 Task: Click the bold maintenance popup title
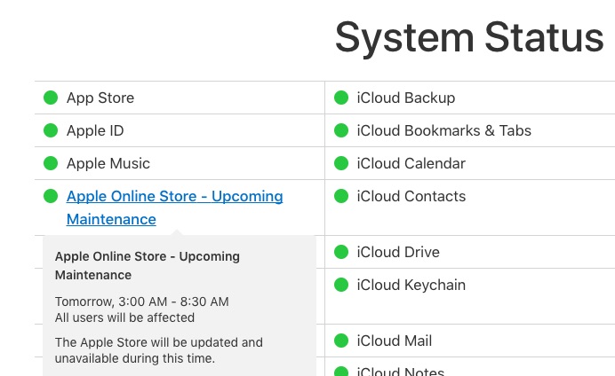pyautogui.click(x=148, y=266)
